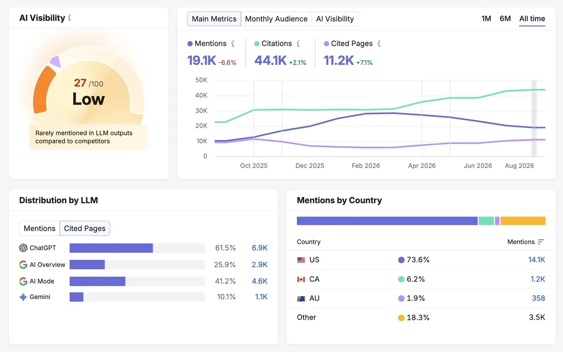Click the Canada flag icon
This screenshot has height=352, width=563.
(301, 279)
